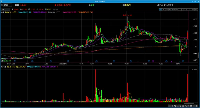
Task: Click the 13.05 price axis label
Action: pyautogui.click(x=195, y=33)
